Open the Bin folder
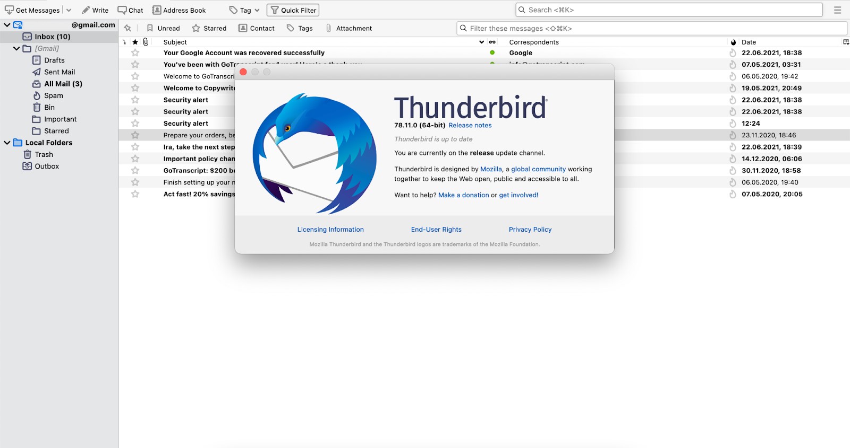850x448 pixels. (49, 107)
